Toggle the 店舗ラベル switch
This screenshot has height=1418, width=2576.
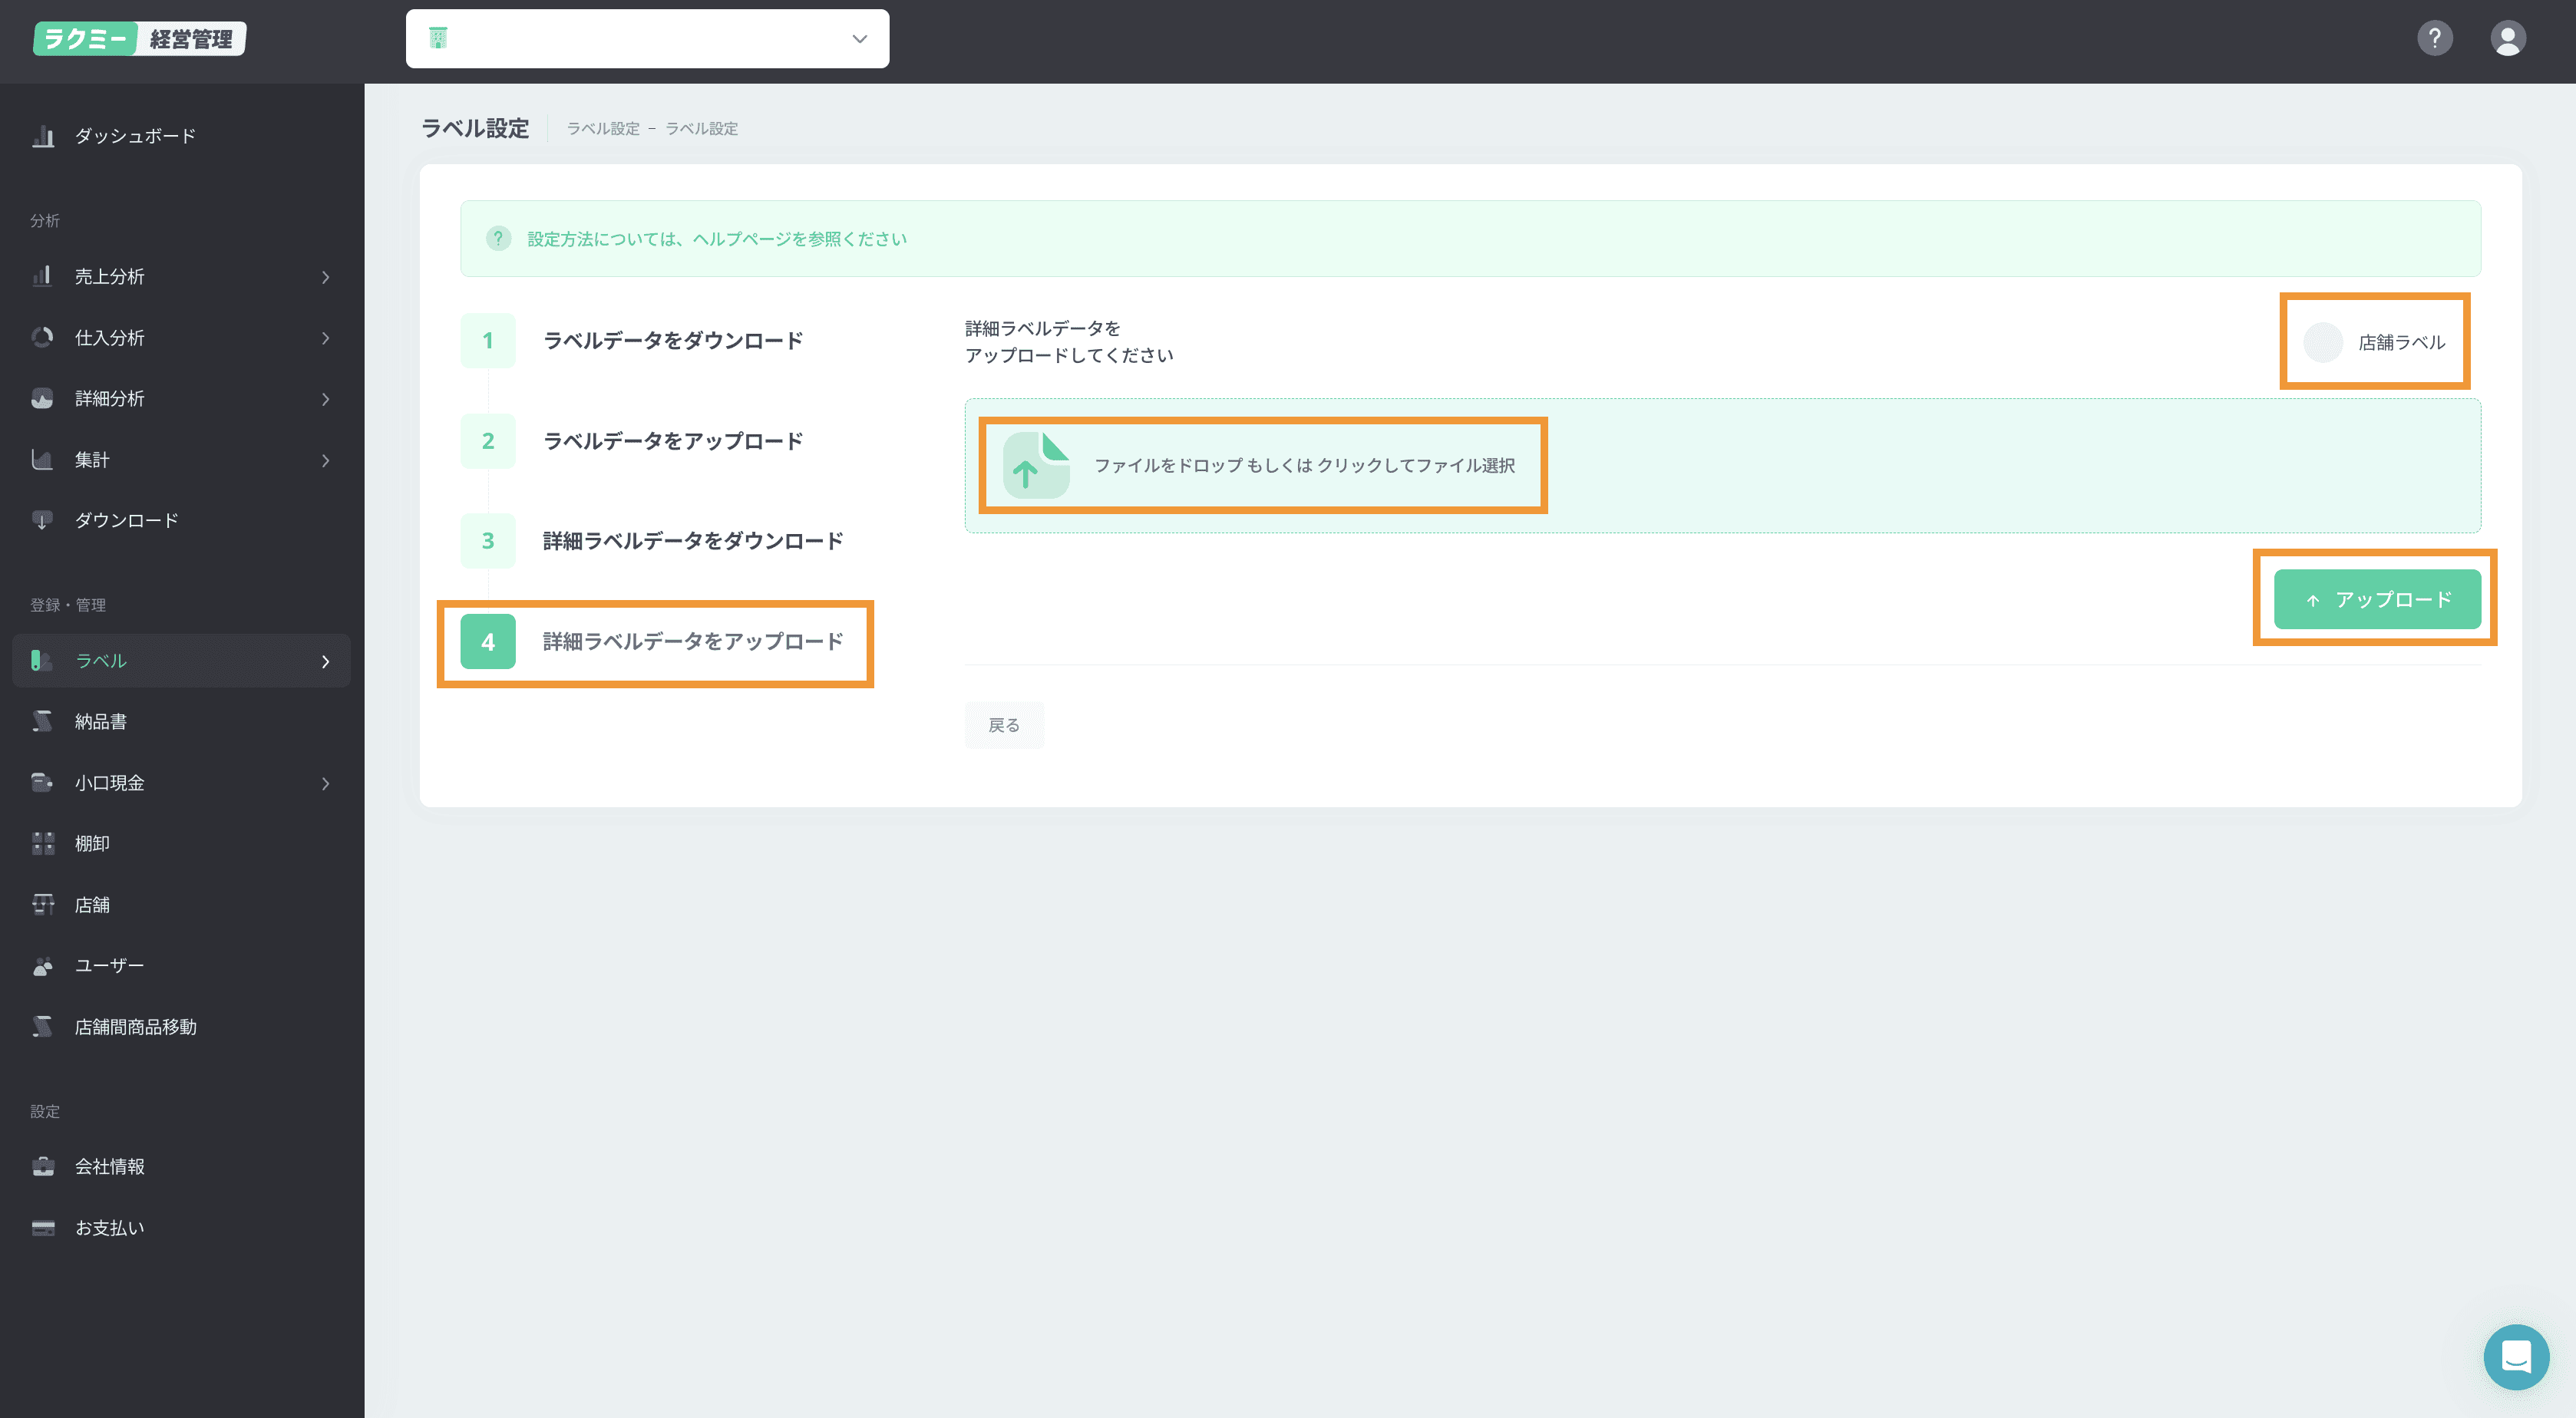[x=2323, y=343]
